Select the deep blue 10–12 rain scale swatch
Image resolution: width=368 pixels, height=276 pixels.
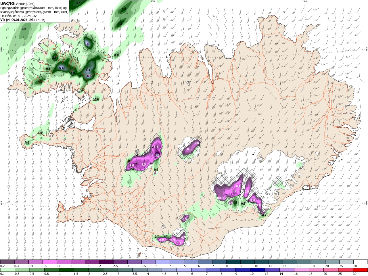pos(257,270)
